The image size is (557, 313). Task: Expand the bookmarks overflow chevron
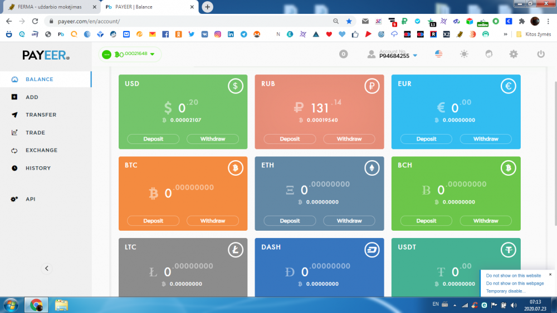click(505, 34)
